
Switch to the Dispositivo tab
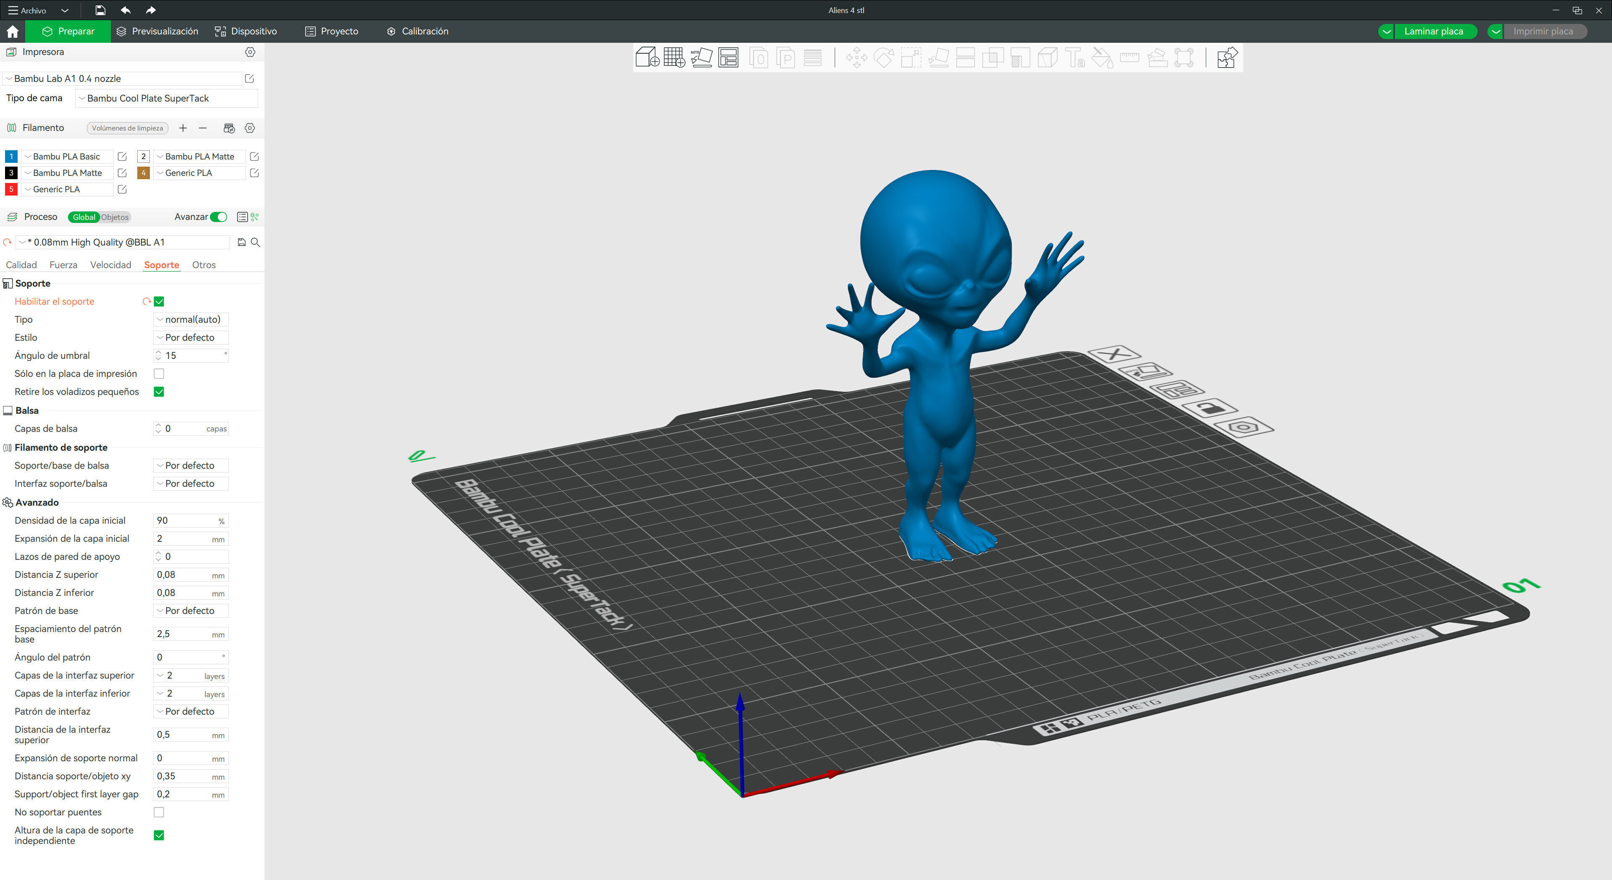246,31
